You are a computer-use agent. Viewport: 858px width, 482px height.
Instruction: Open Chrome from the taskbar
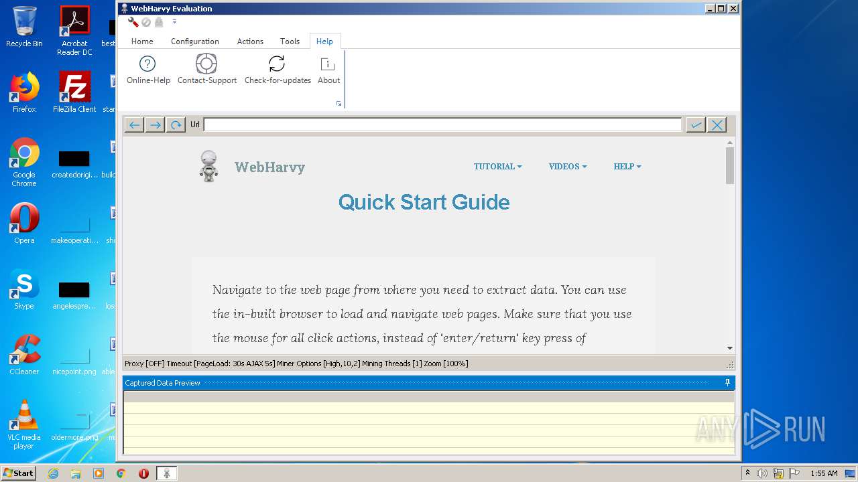point(121,473)
